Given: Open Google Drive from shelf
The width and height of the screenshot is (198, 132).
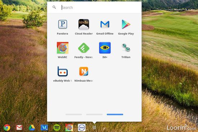Looking at the screenshot, I should tap(32, 128).
